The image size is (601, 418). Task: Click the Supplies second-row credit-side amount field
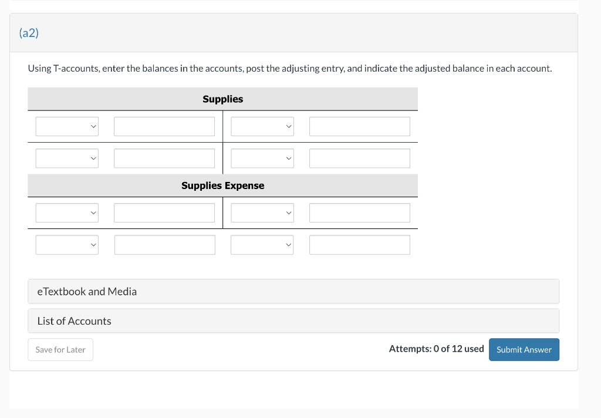pyautogui.click(x=360, y=158)
